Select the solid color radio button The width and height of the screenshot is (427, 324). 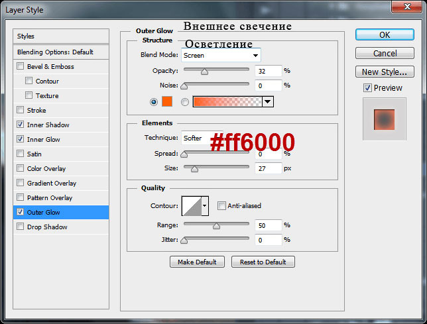[x=154, y=102]
